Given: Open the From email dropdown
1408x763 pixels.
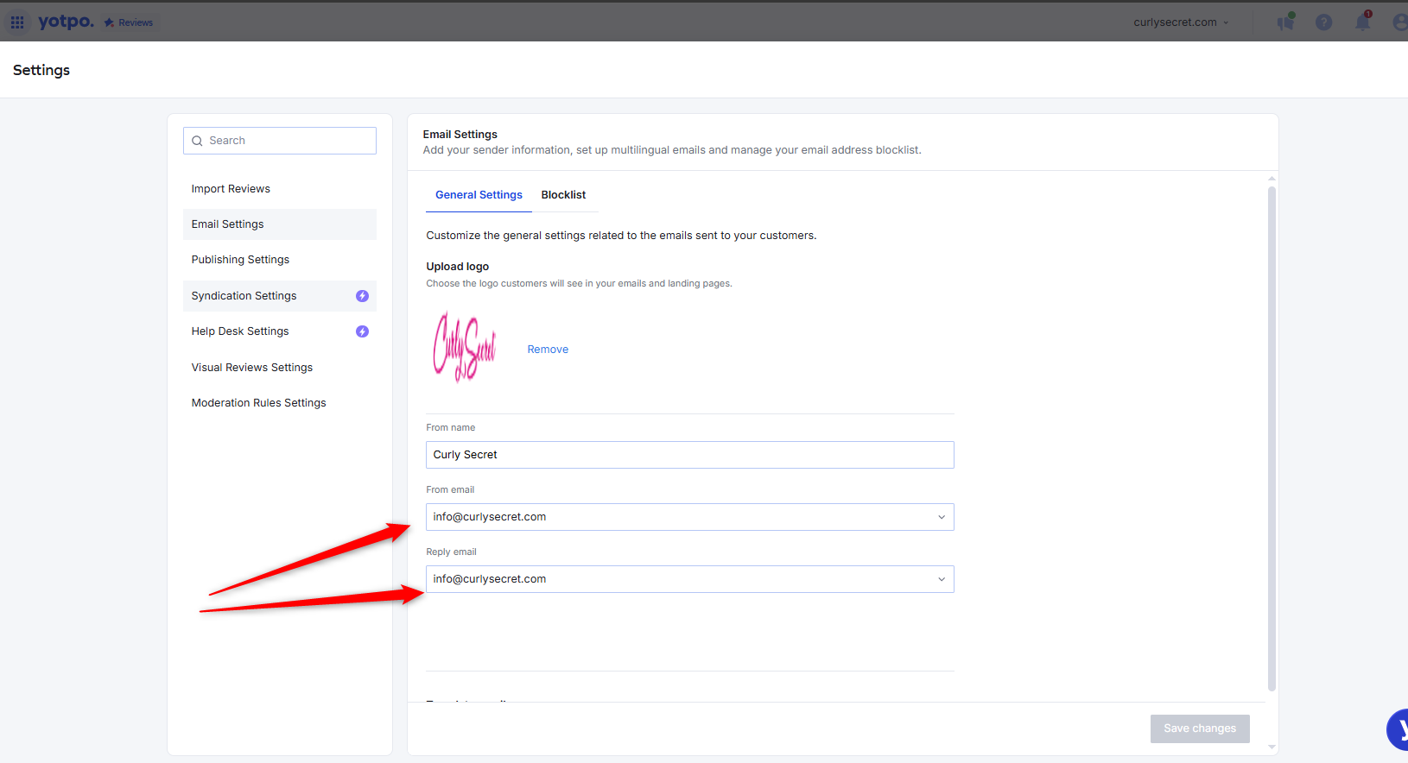Looking at the screenshot, I should [x=690, y=517].
